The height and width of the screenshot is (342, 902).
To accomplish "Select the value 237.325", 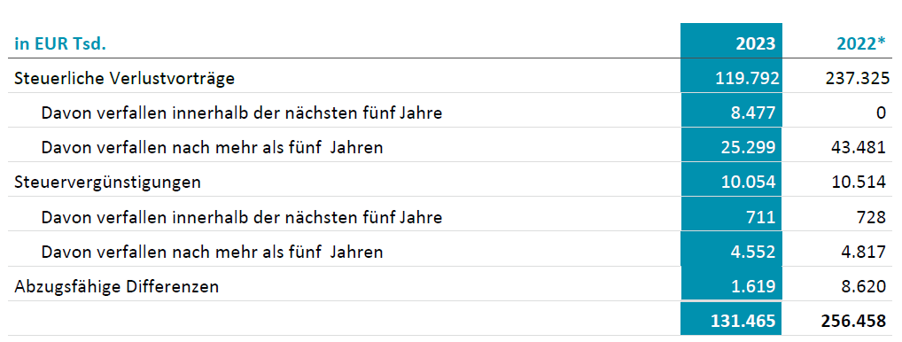I will coord(854,78).
